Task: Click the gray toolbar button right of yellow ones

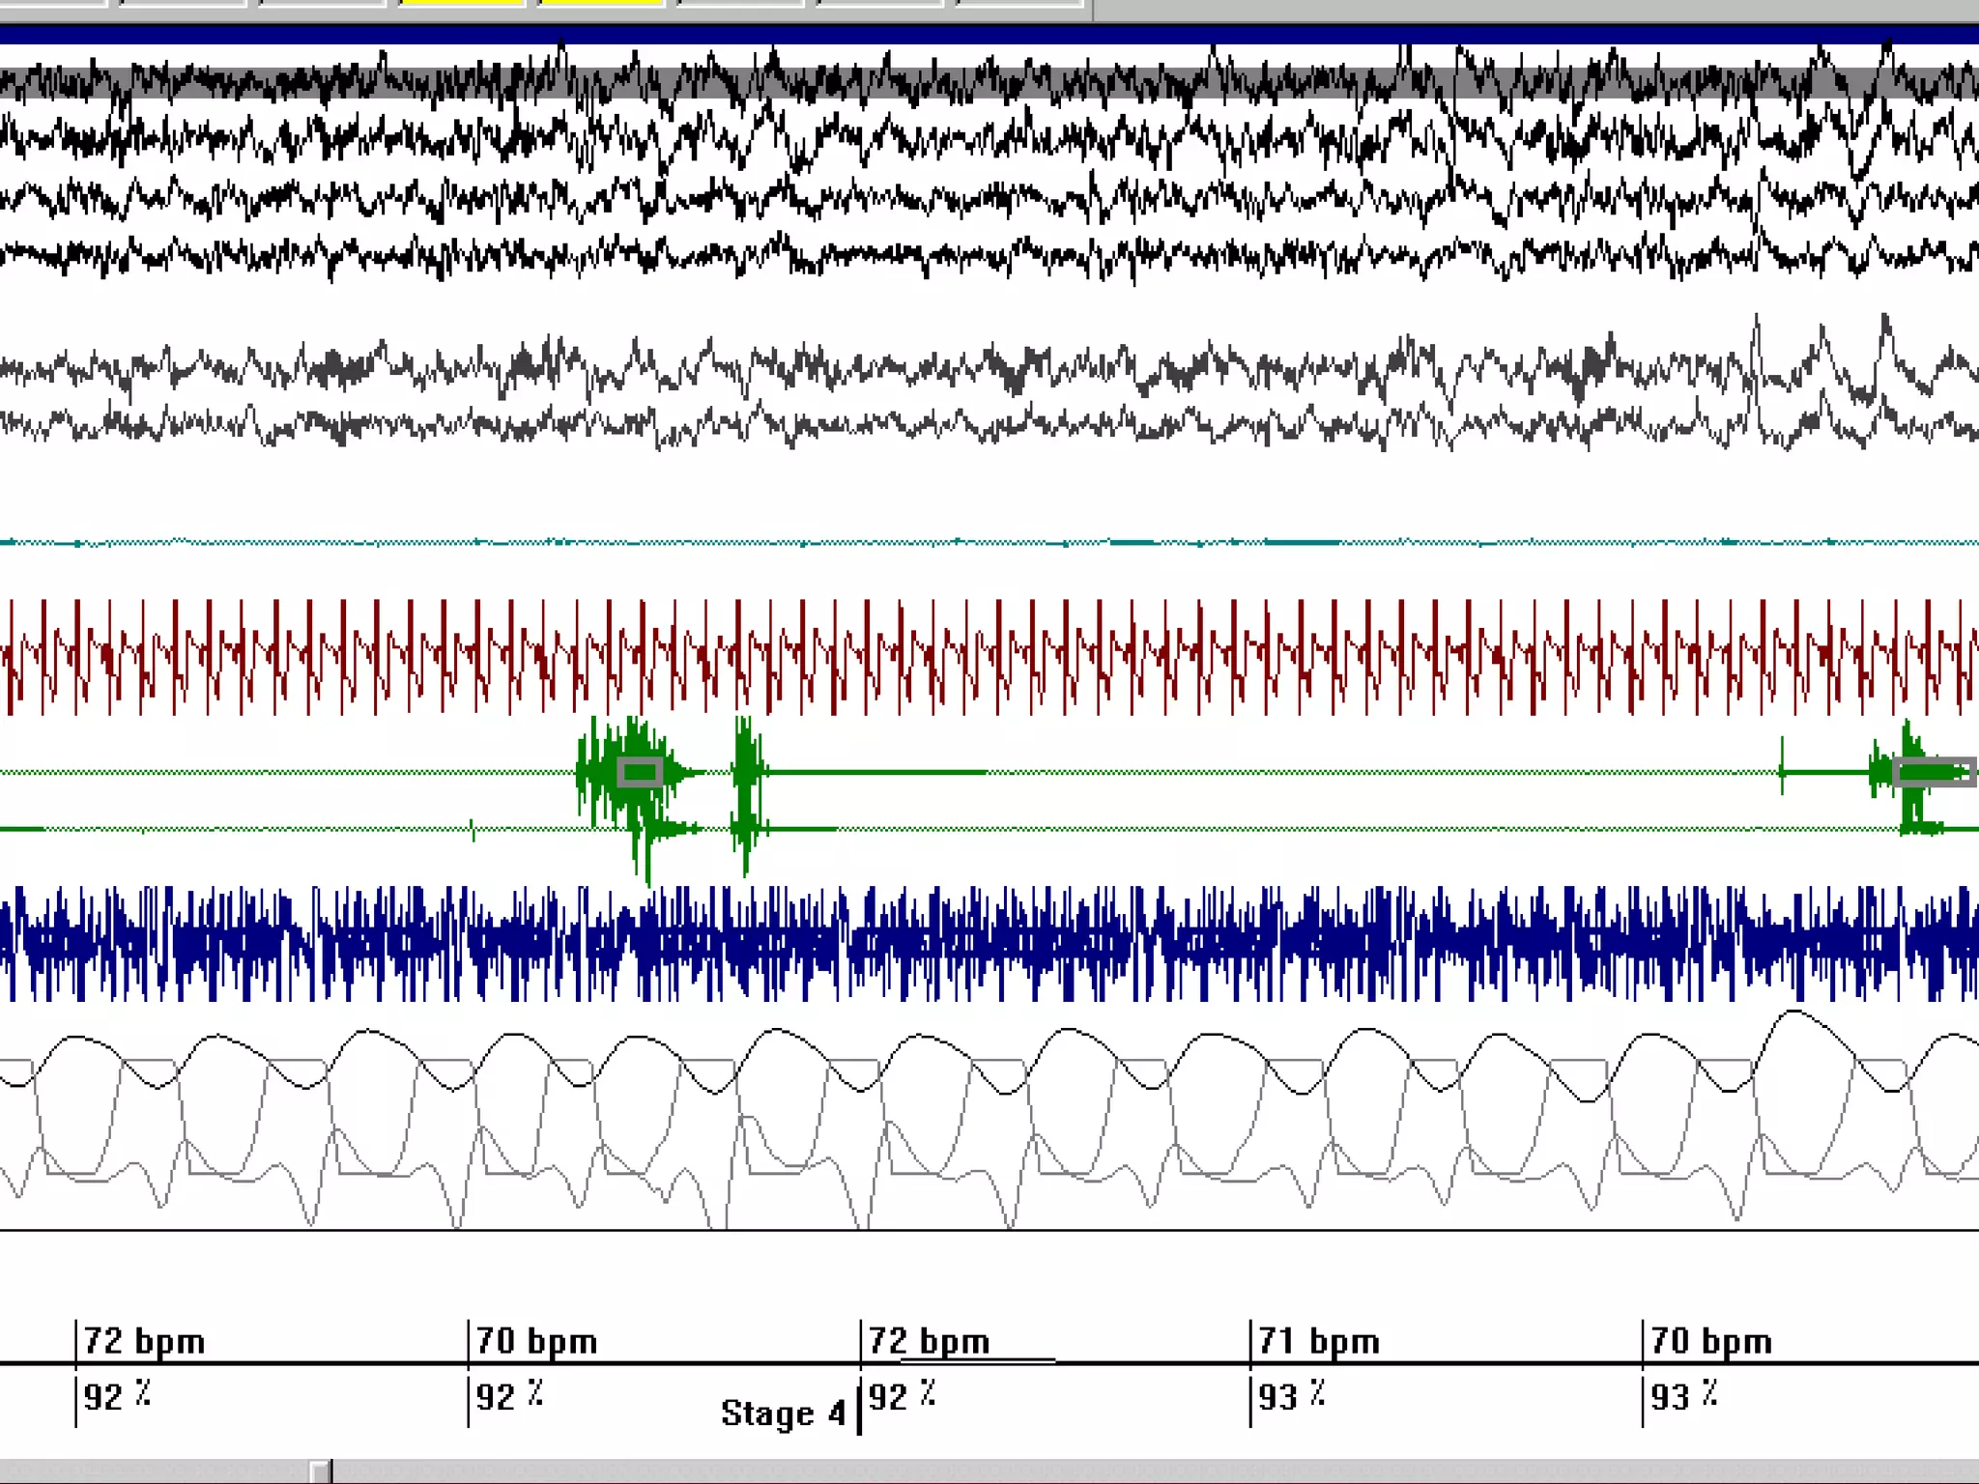Action: coord(740,3)
